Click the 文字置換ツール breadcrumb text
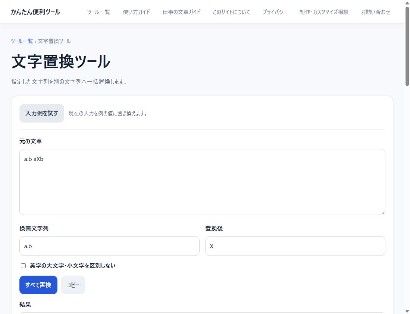 coord(54,41)
